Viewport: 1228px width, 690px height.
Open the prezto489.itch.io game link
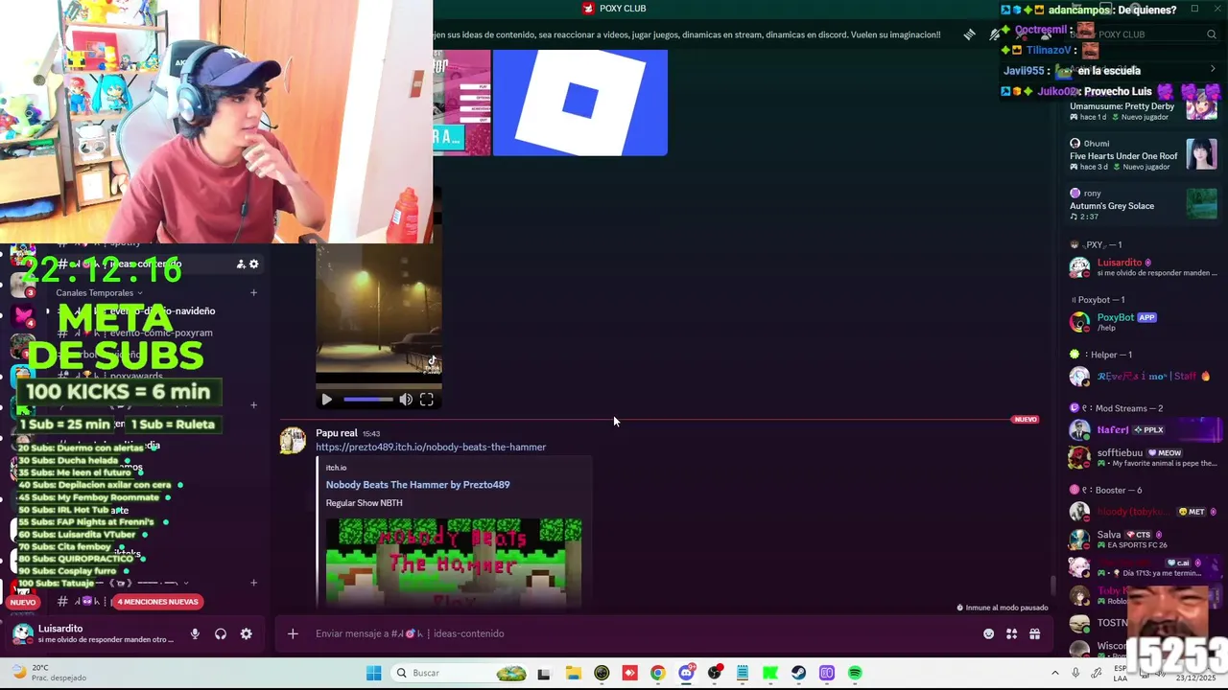[x=431, y=447]
